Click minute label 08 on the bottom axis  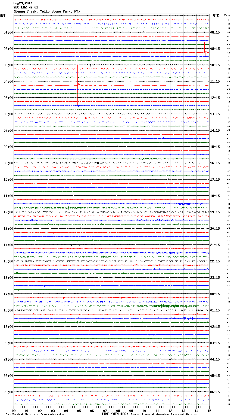118,411
